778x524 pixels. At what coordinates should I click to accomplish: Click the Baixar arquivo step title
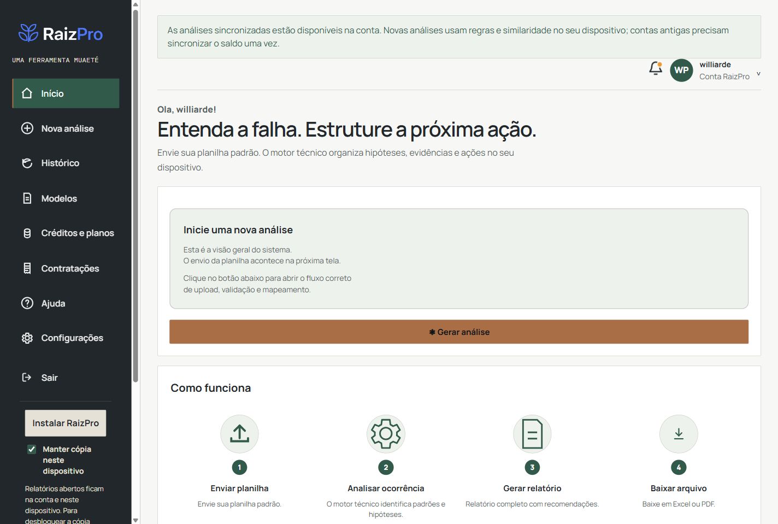click(x=679, y=488)
